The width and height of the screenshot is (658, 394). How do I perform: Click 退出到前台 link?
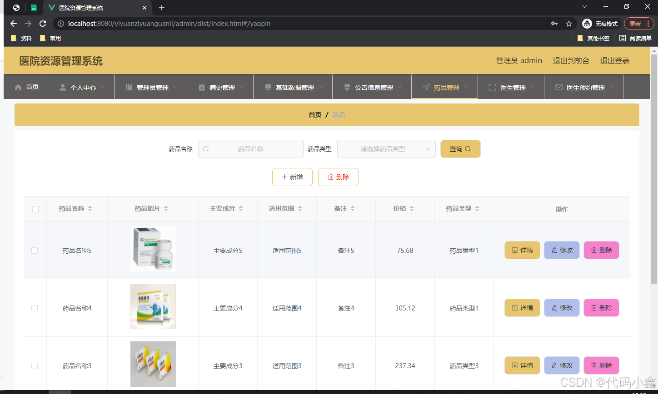tap(571, 61)
